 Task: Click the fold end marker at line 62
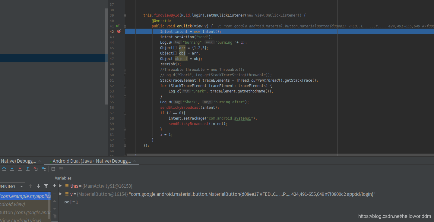[125, 140]
